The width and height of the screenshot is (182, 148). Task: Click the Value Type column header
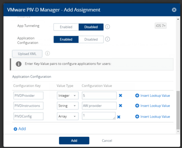click(65, 86)
